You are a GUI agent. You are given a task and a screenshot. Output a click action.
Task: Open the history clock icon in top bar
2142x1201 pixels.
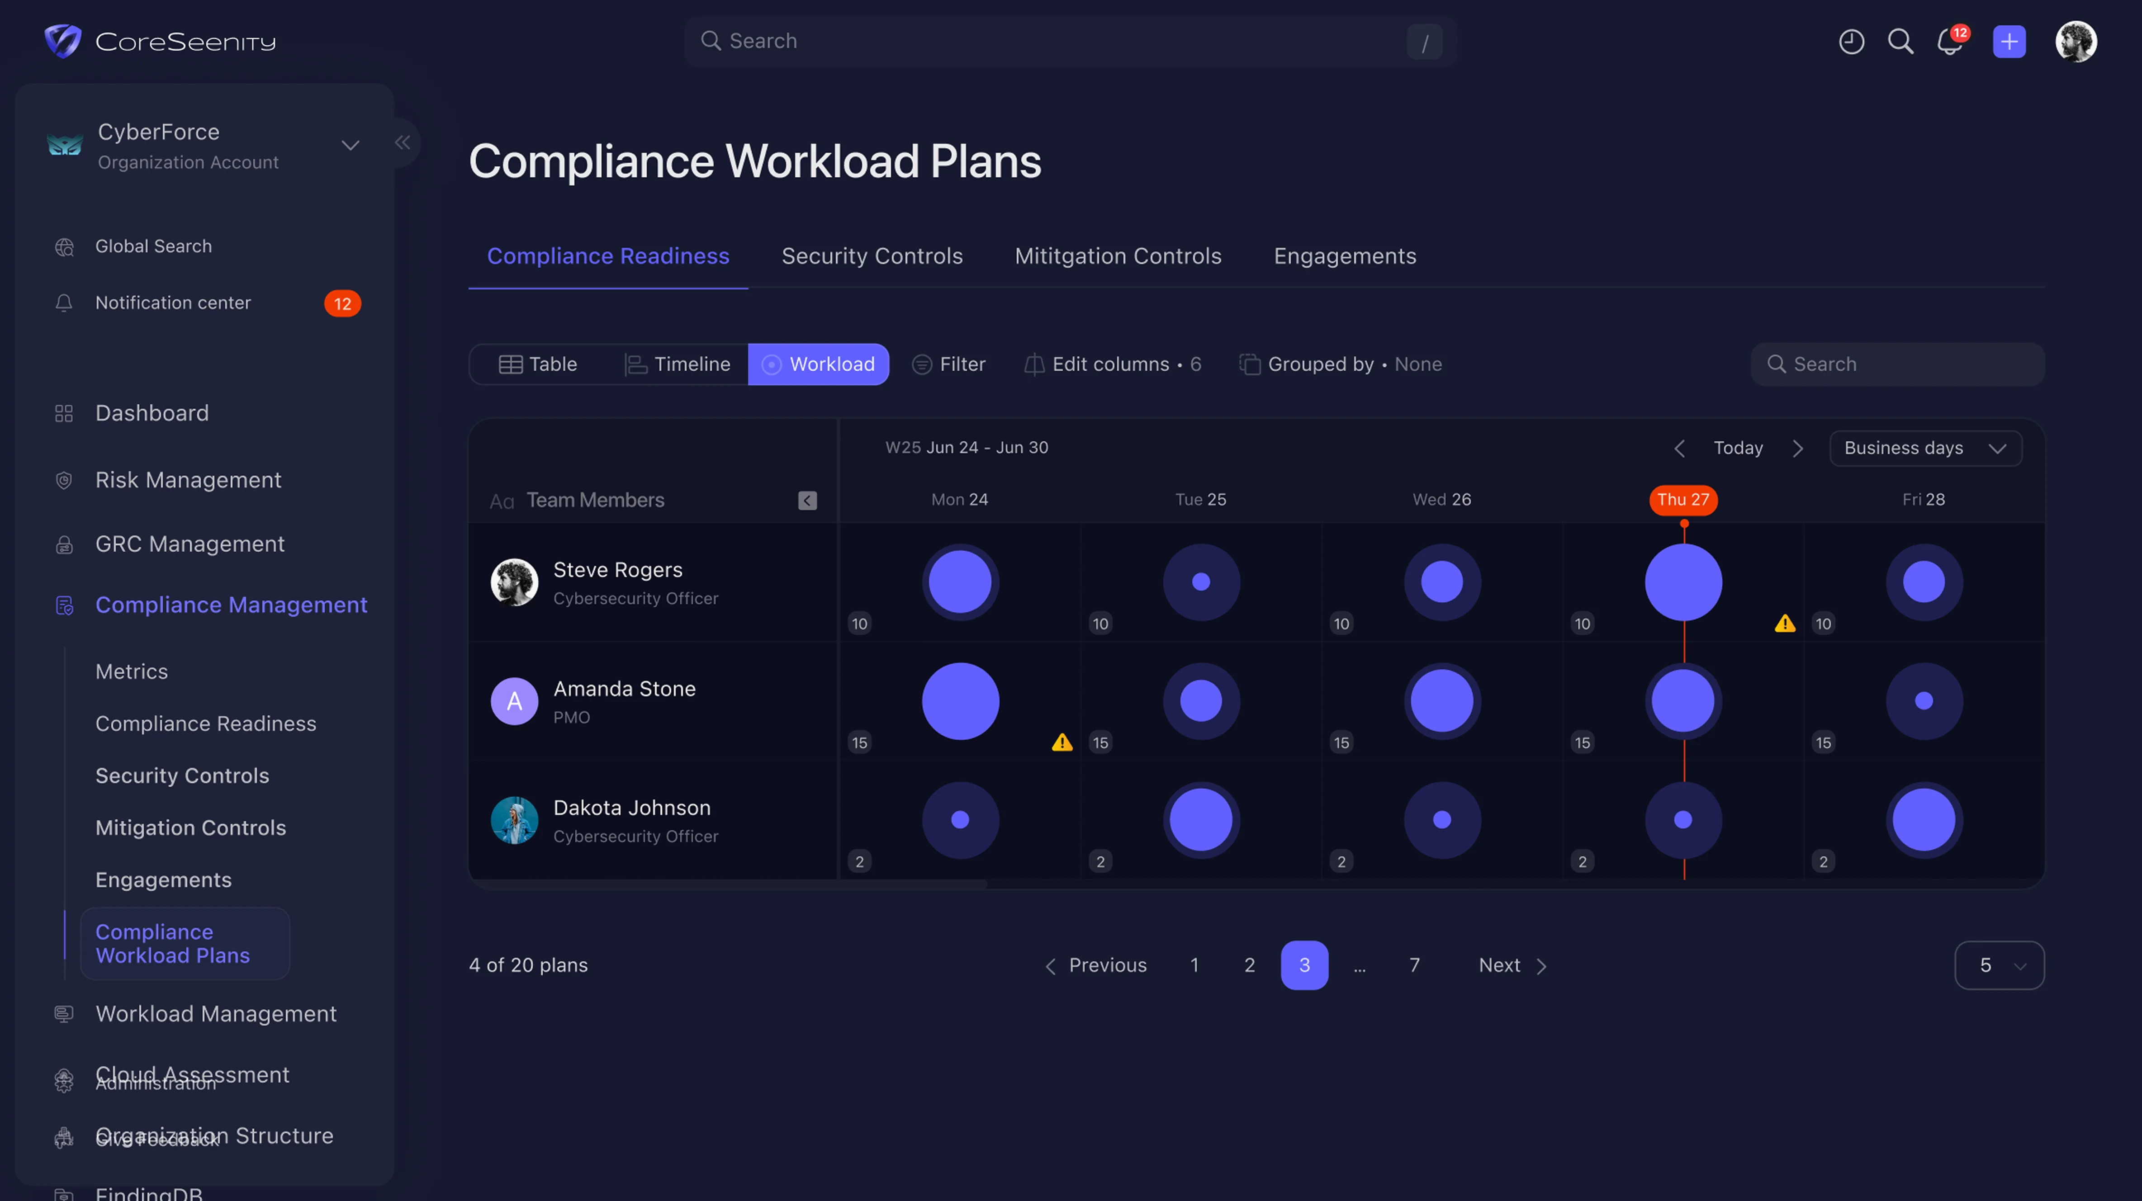[x=1851, y=42]
